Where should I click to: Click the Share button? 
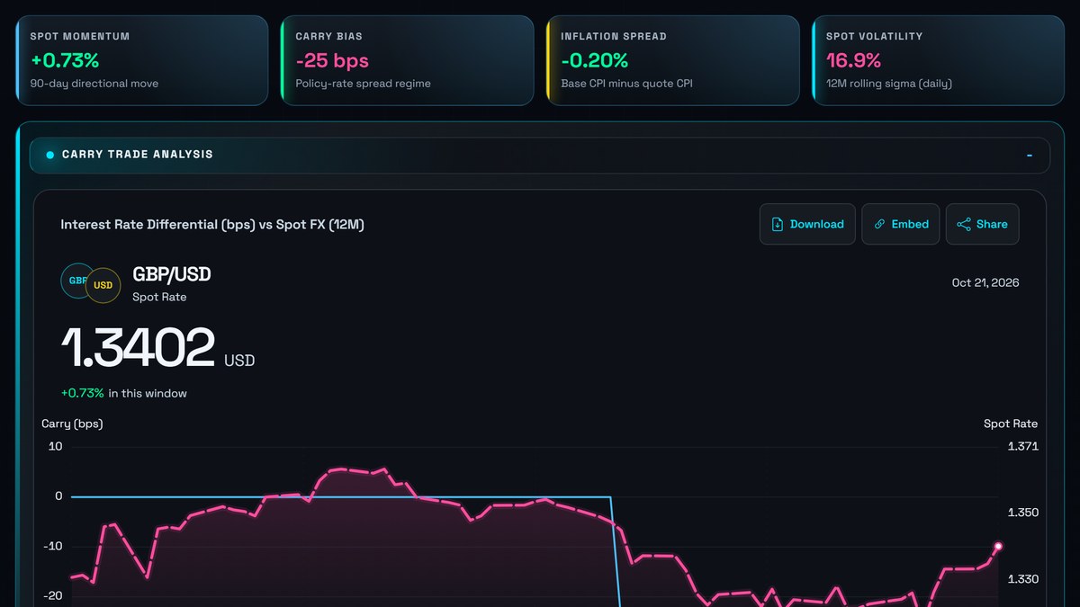pyautogui.click(x=982, y=224)
